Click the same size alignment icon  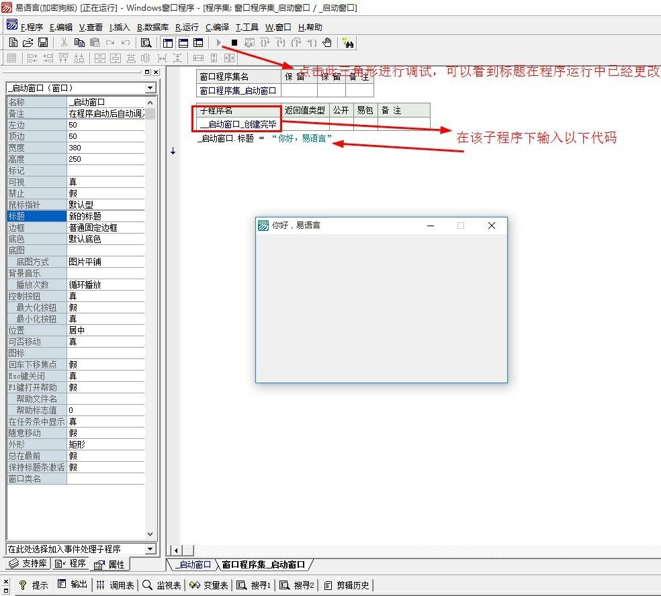229,58
